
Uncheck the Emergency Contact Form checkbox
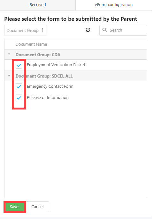tap(19, 87)
